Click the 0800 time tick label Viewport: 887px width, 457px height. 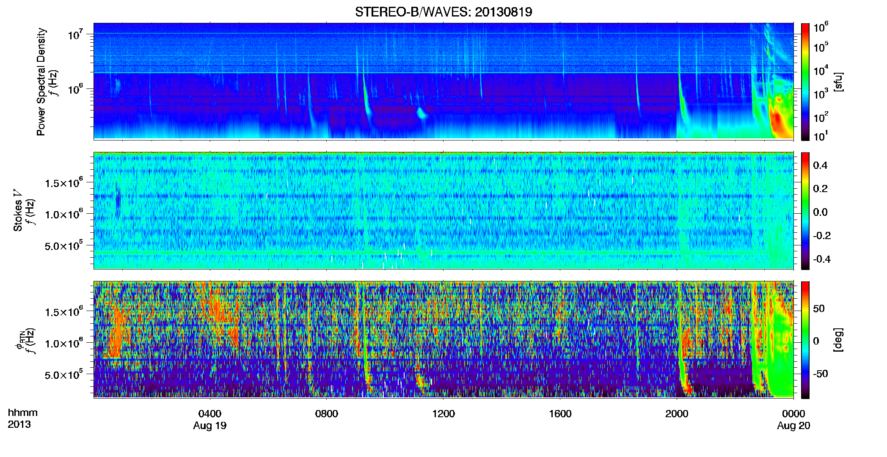[327, 414]
